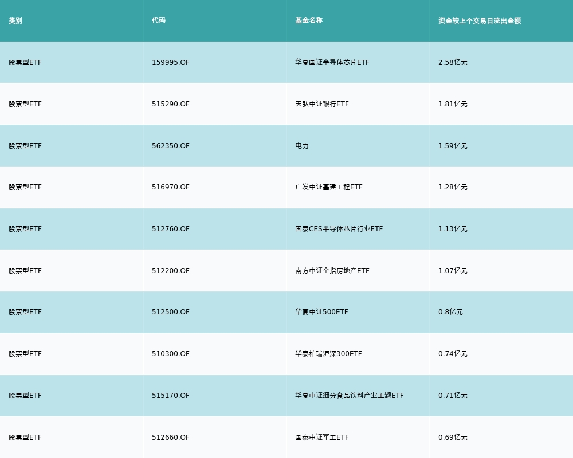Select fund name 华夏中证500ETF

321,312
